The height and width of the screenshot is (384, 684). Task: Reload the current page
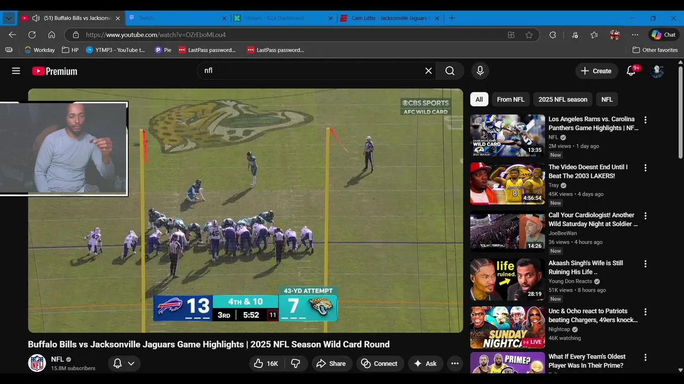tap(32, 35)
